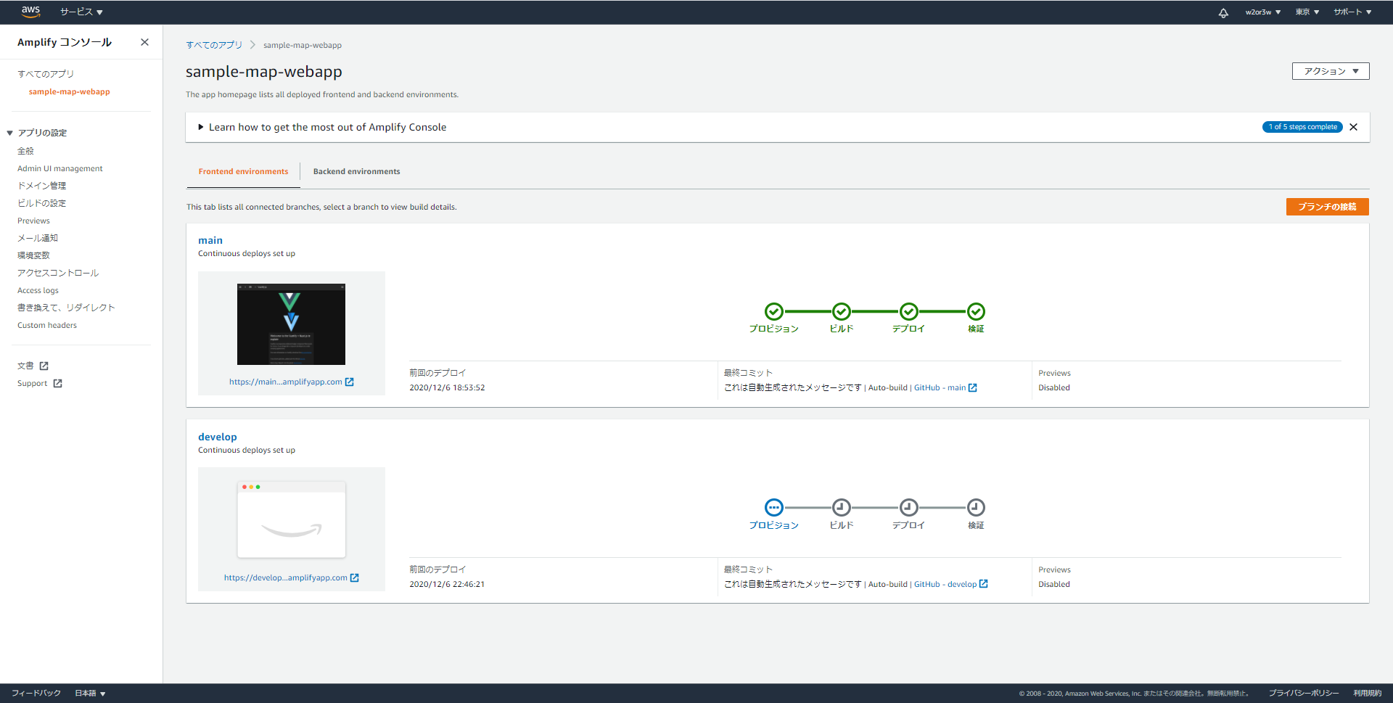Open Admin UI management
This screenshot has height=703, width=1393.
[60, 168]
